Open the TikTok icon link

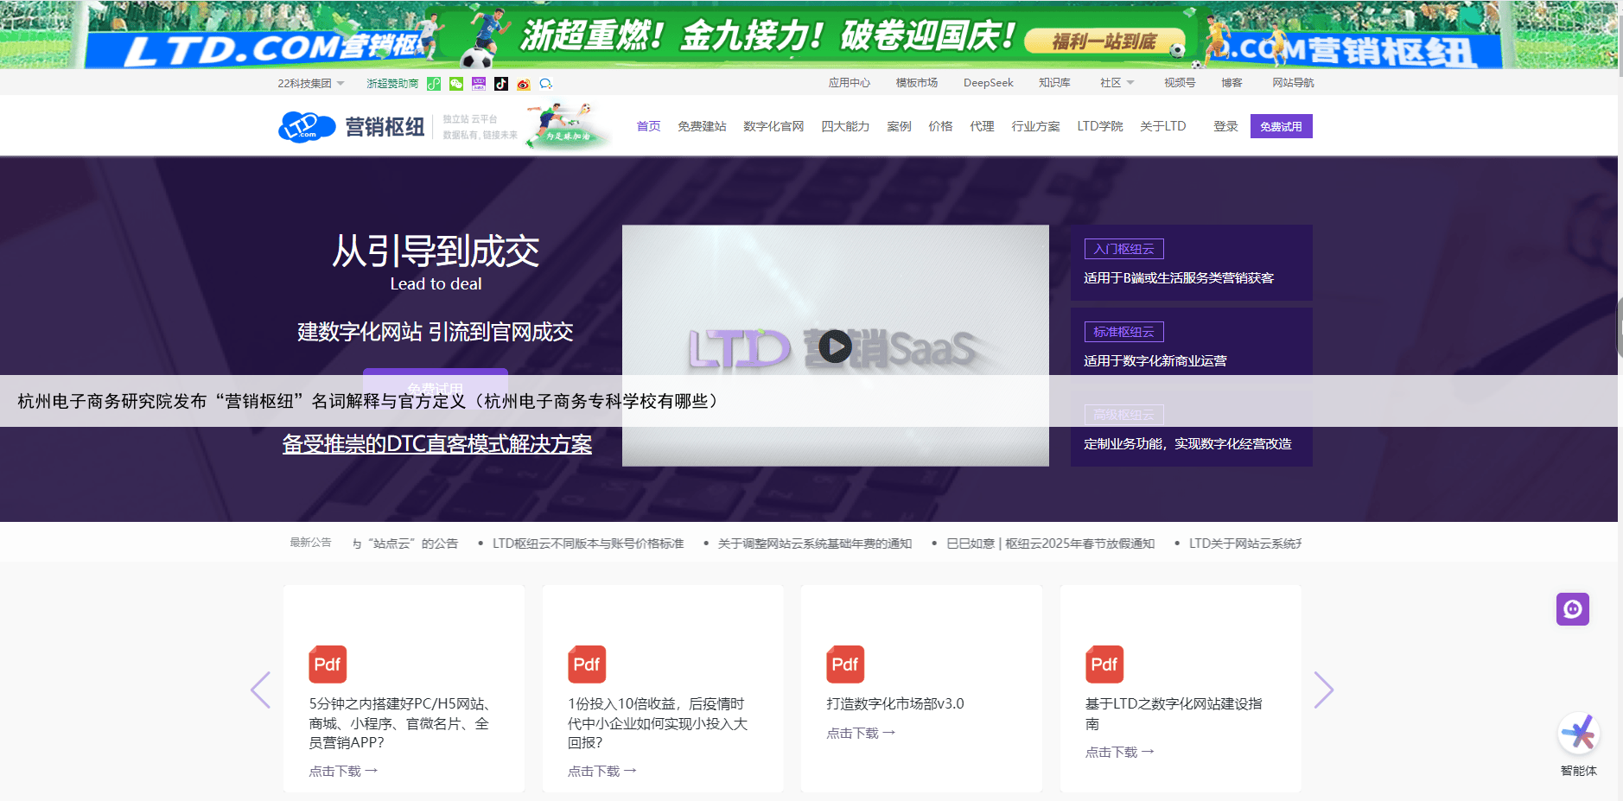click(x=501, y=84)
